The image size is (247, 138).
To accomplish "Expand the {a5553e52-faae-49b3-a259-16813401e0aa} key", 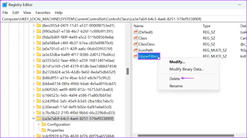I will pos(34,60).
